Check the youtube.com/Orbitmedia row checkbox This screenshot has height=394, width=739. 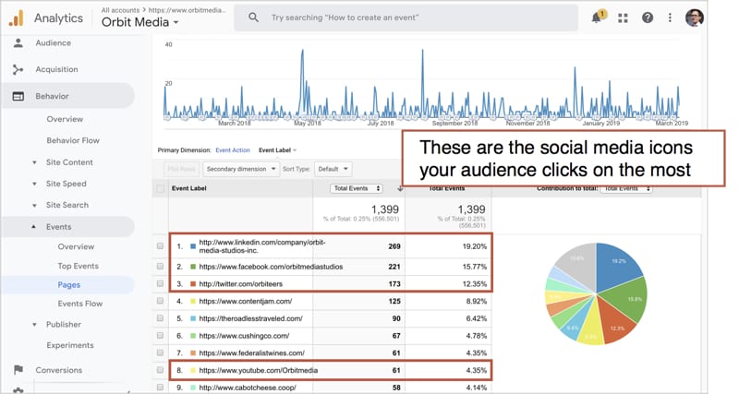pyautogui.click(x=160, y=370)
